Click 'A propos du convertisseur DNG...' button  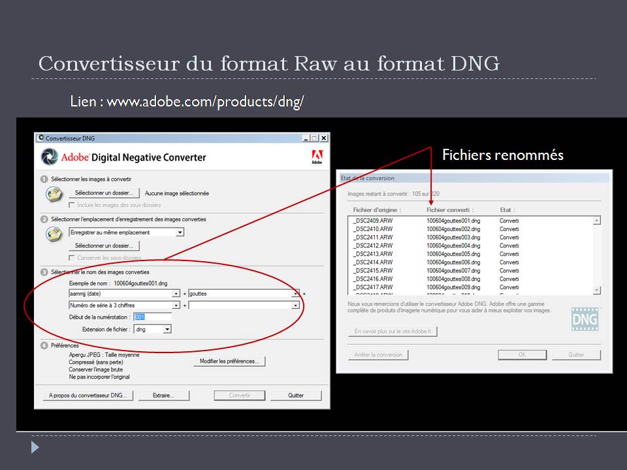[88, 396]
